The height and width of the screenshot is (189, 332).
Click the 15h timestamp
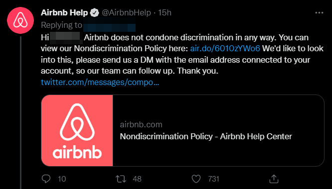(165, 12)
